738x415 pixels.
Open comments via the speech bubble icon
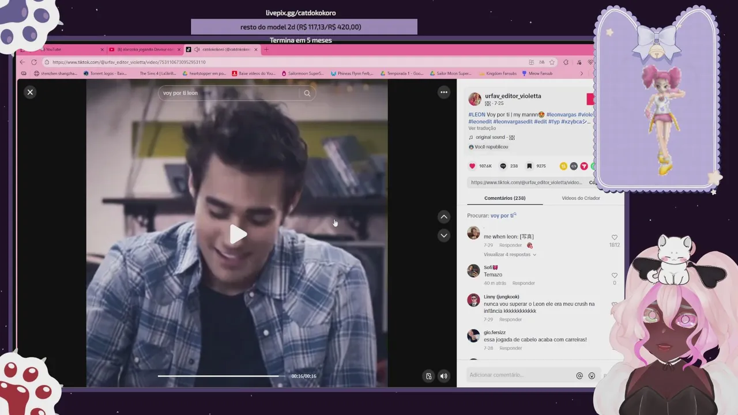tap(503, 166)
